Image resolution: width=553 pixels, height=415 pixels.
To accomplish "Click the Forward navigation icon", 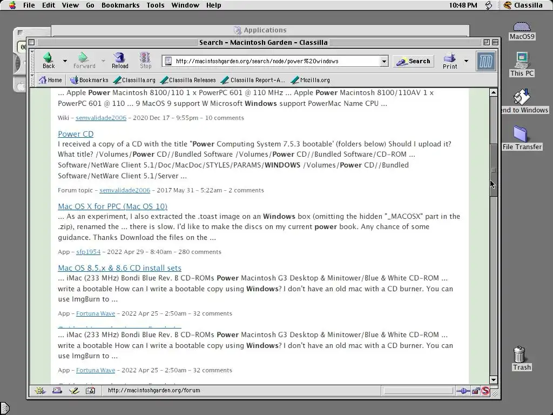I will tap(84, 61).
